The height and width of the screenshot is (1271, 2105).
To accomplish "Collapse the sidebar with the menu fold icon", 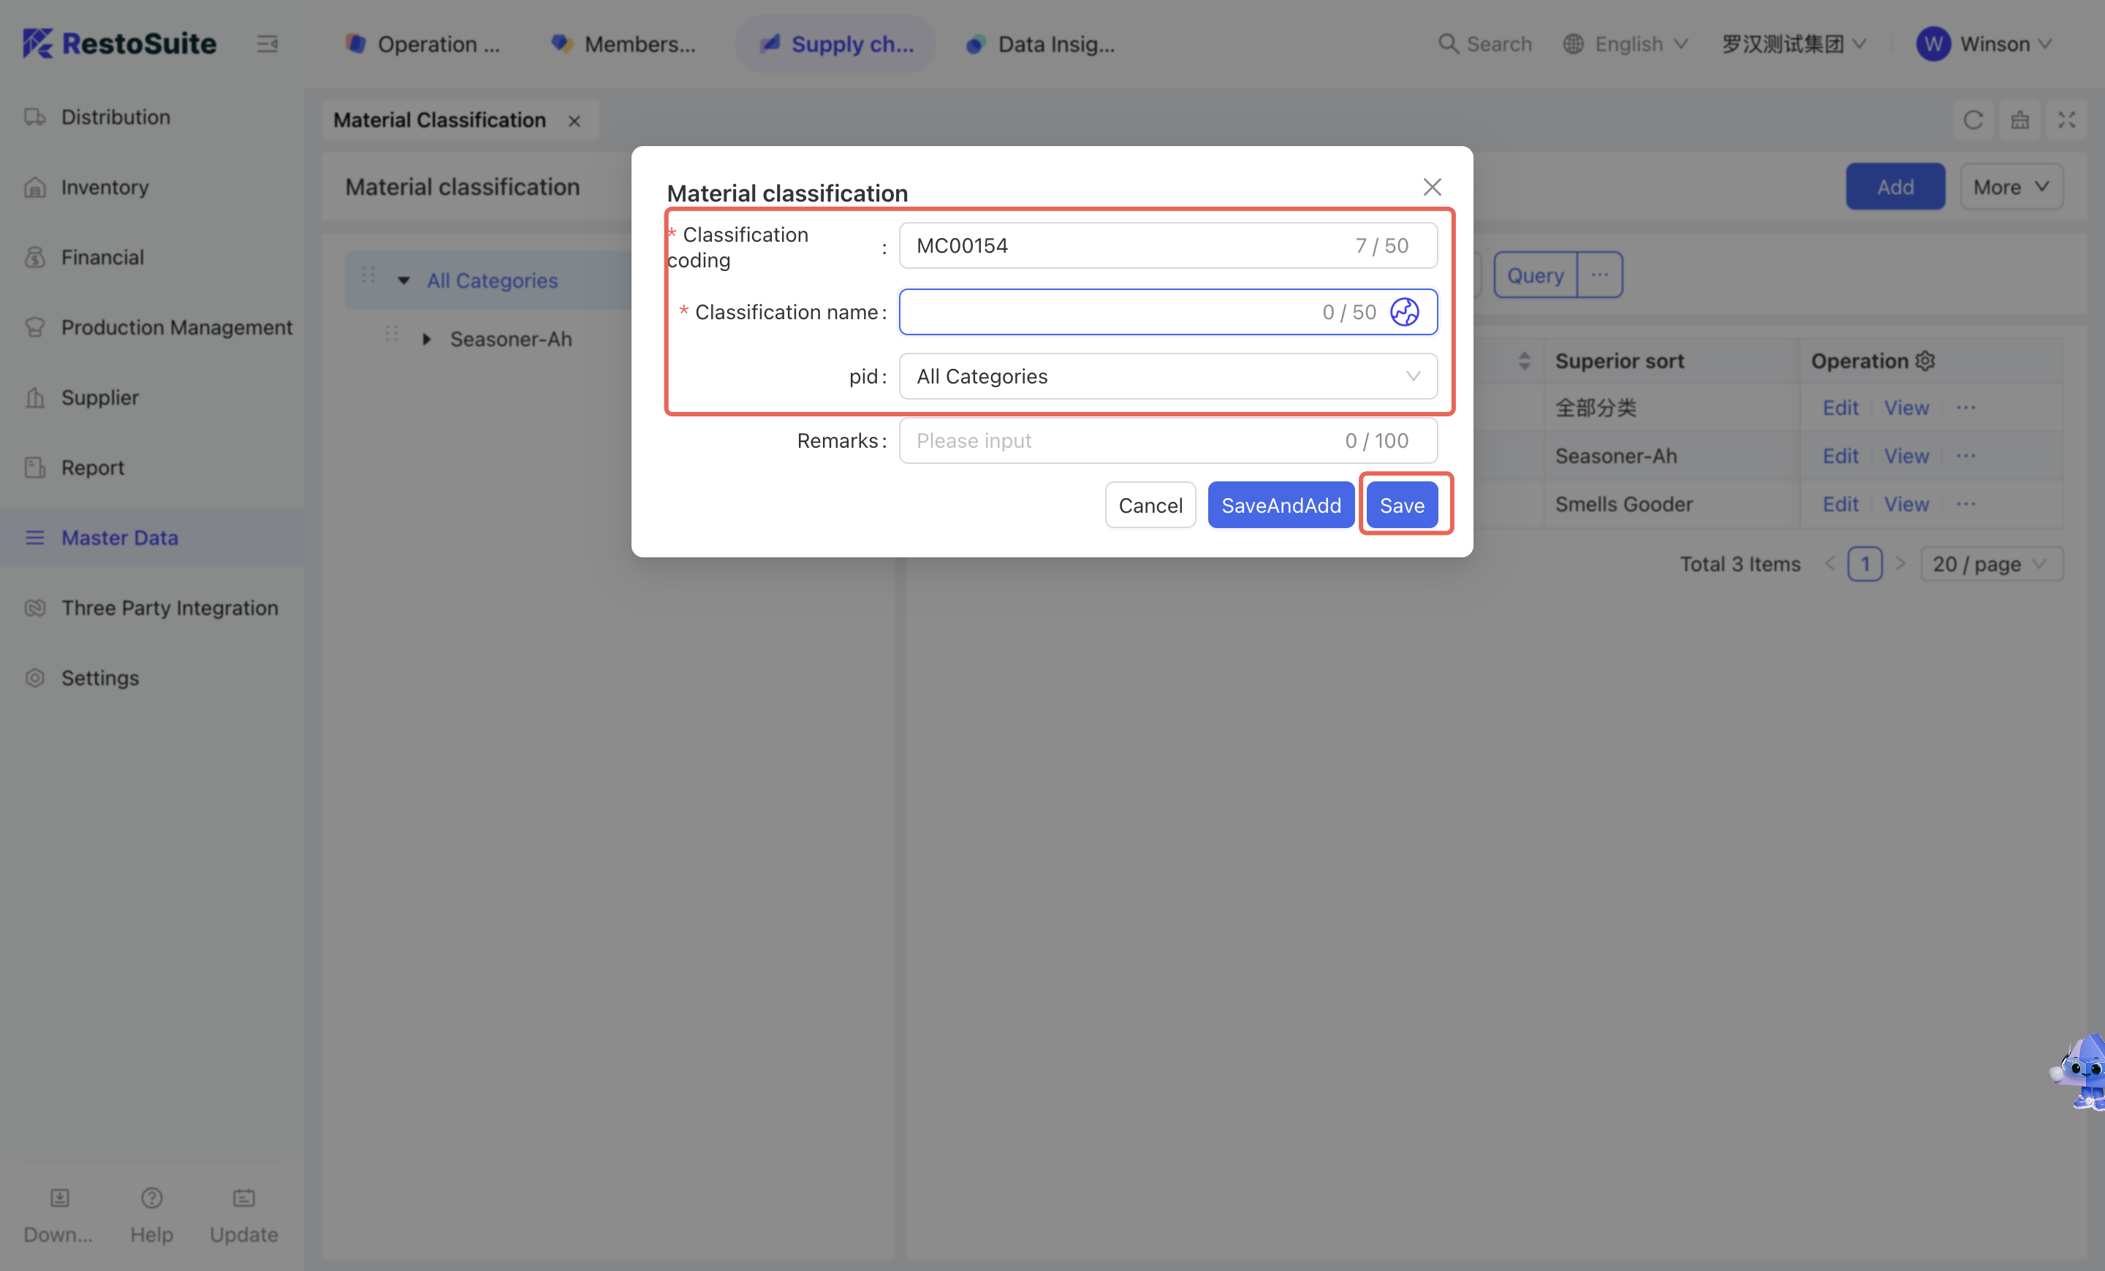I will (268, 44).
